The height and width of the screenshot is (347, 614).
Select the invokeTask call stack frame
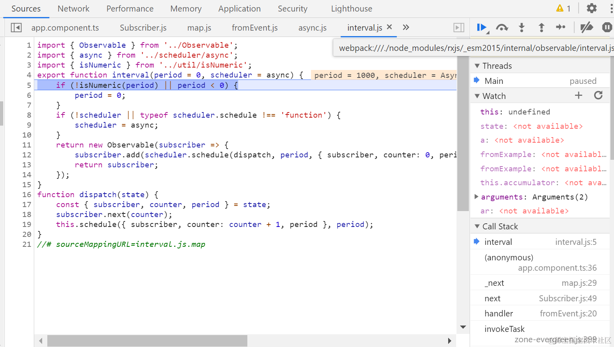540,333
